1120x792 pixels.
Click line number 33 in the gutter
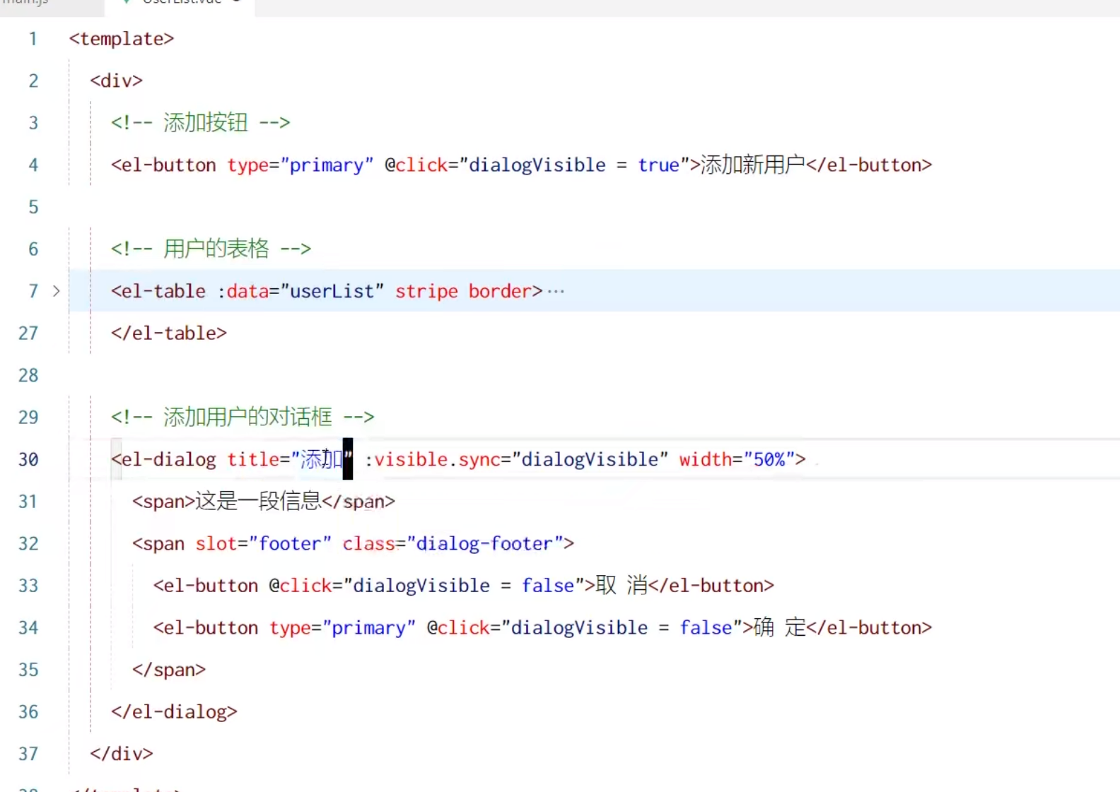[28, 586]
